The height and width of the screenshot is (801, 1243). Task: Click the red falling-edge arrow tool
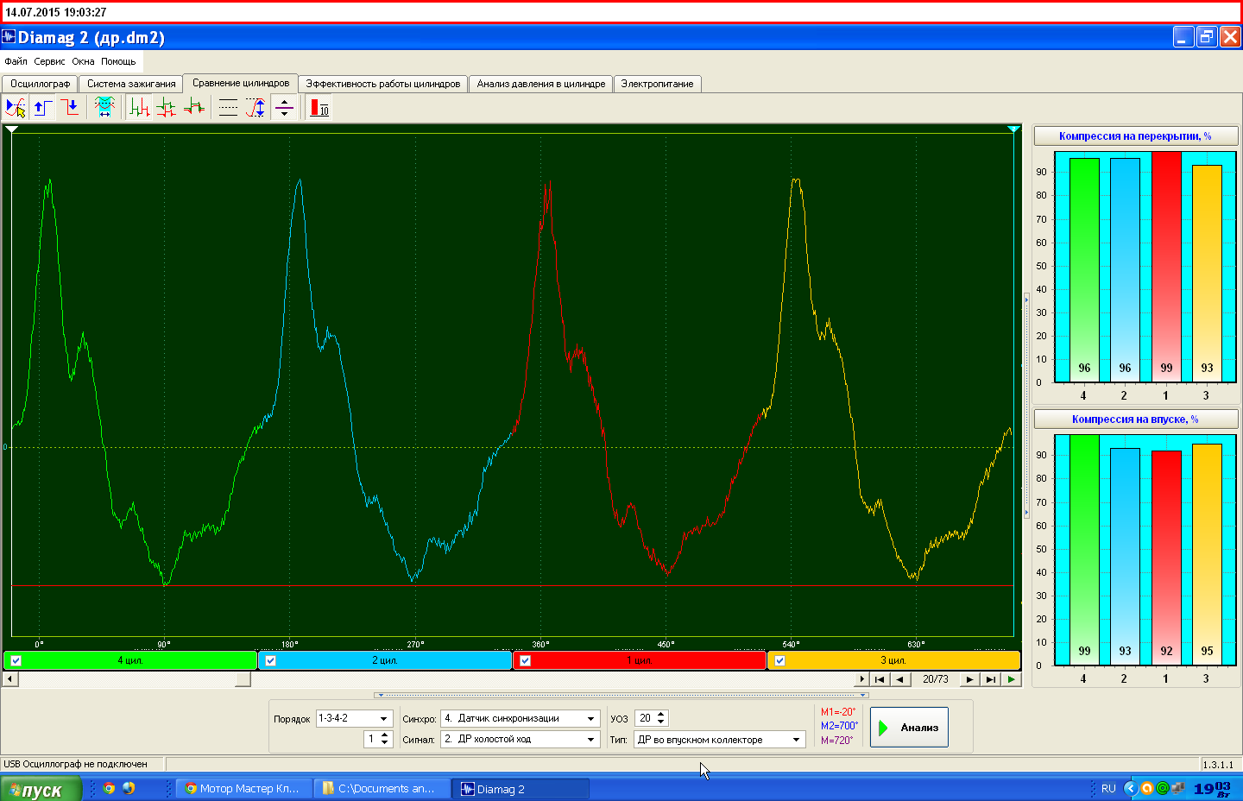(x=71, y=108)
